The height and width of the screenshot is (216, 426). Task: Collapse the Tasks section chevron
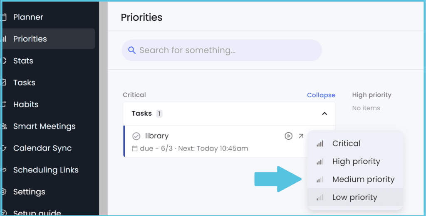click(324, 114)
